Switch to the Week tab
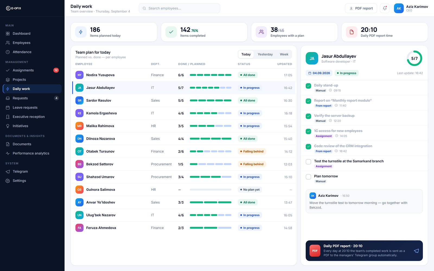 pyautogui.click(x=284, y=54)
